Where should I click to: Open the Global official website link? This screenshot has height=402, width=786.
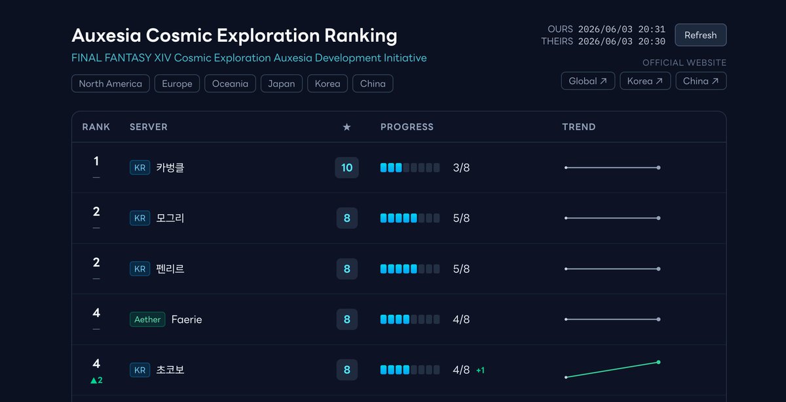pyautogui.click(x=588, y=81)
